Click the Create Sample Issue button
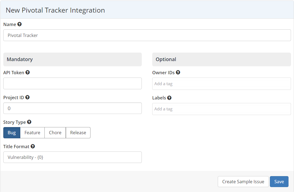 (243, 182)
